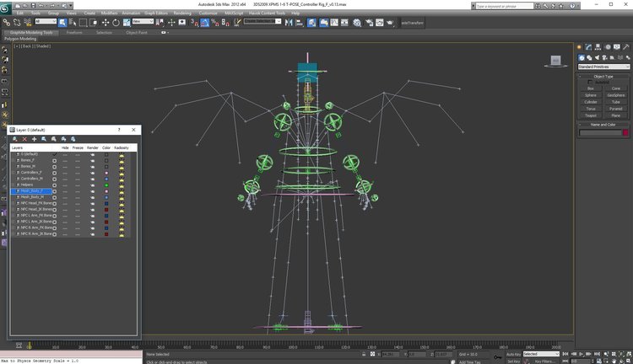
Task: Select the Lights category icon
Action: (597, 57)
